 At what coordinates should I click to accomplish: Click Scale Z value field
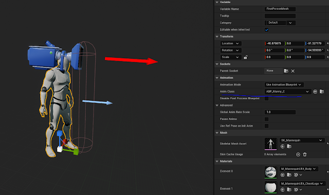click(x=315, y=57)
